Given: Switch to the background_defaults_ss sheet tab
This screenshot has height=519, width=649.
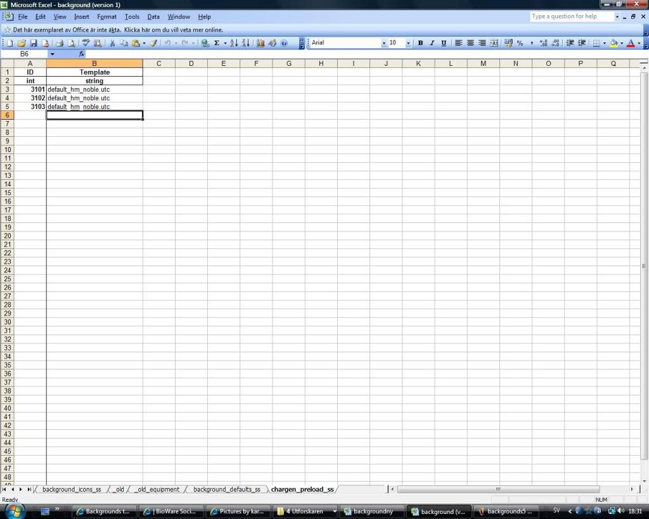Looking at the screenshot, I should 226,489.
